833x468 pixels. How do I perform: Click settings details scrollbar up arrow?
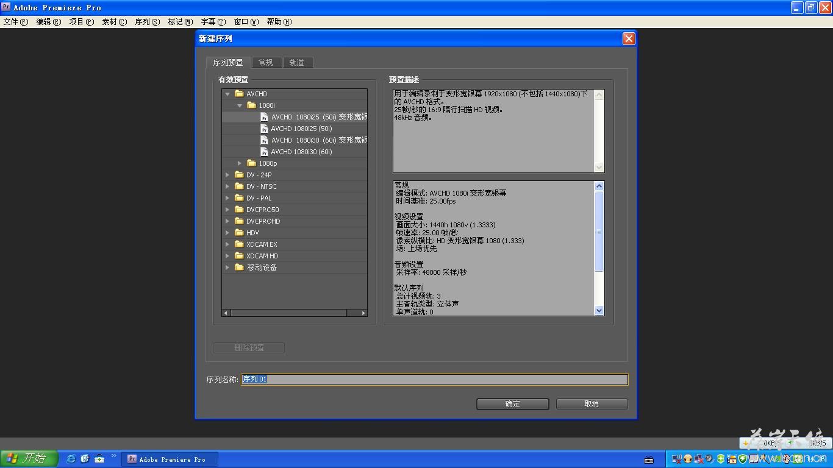click(x=599, y=186)
